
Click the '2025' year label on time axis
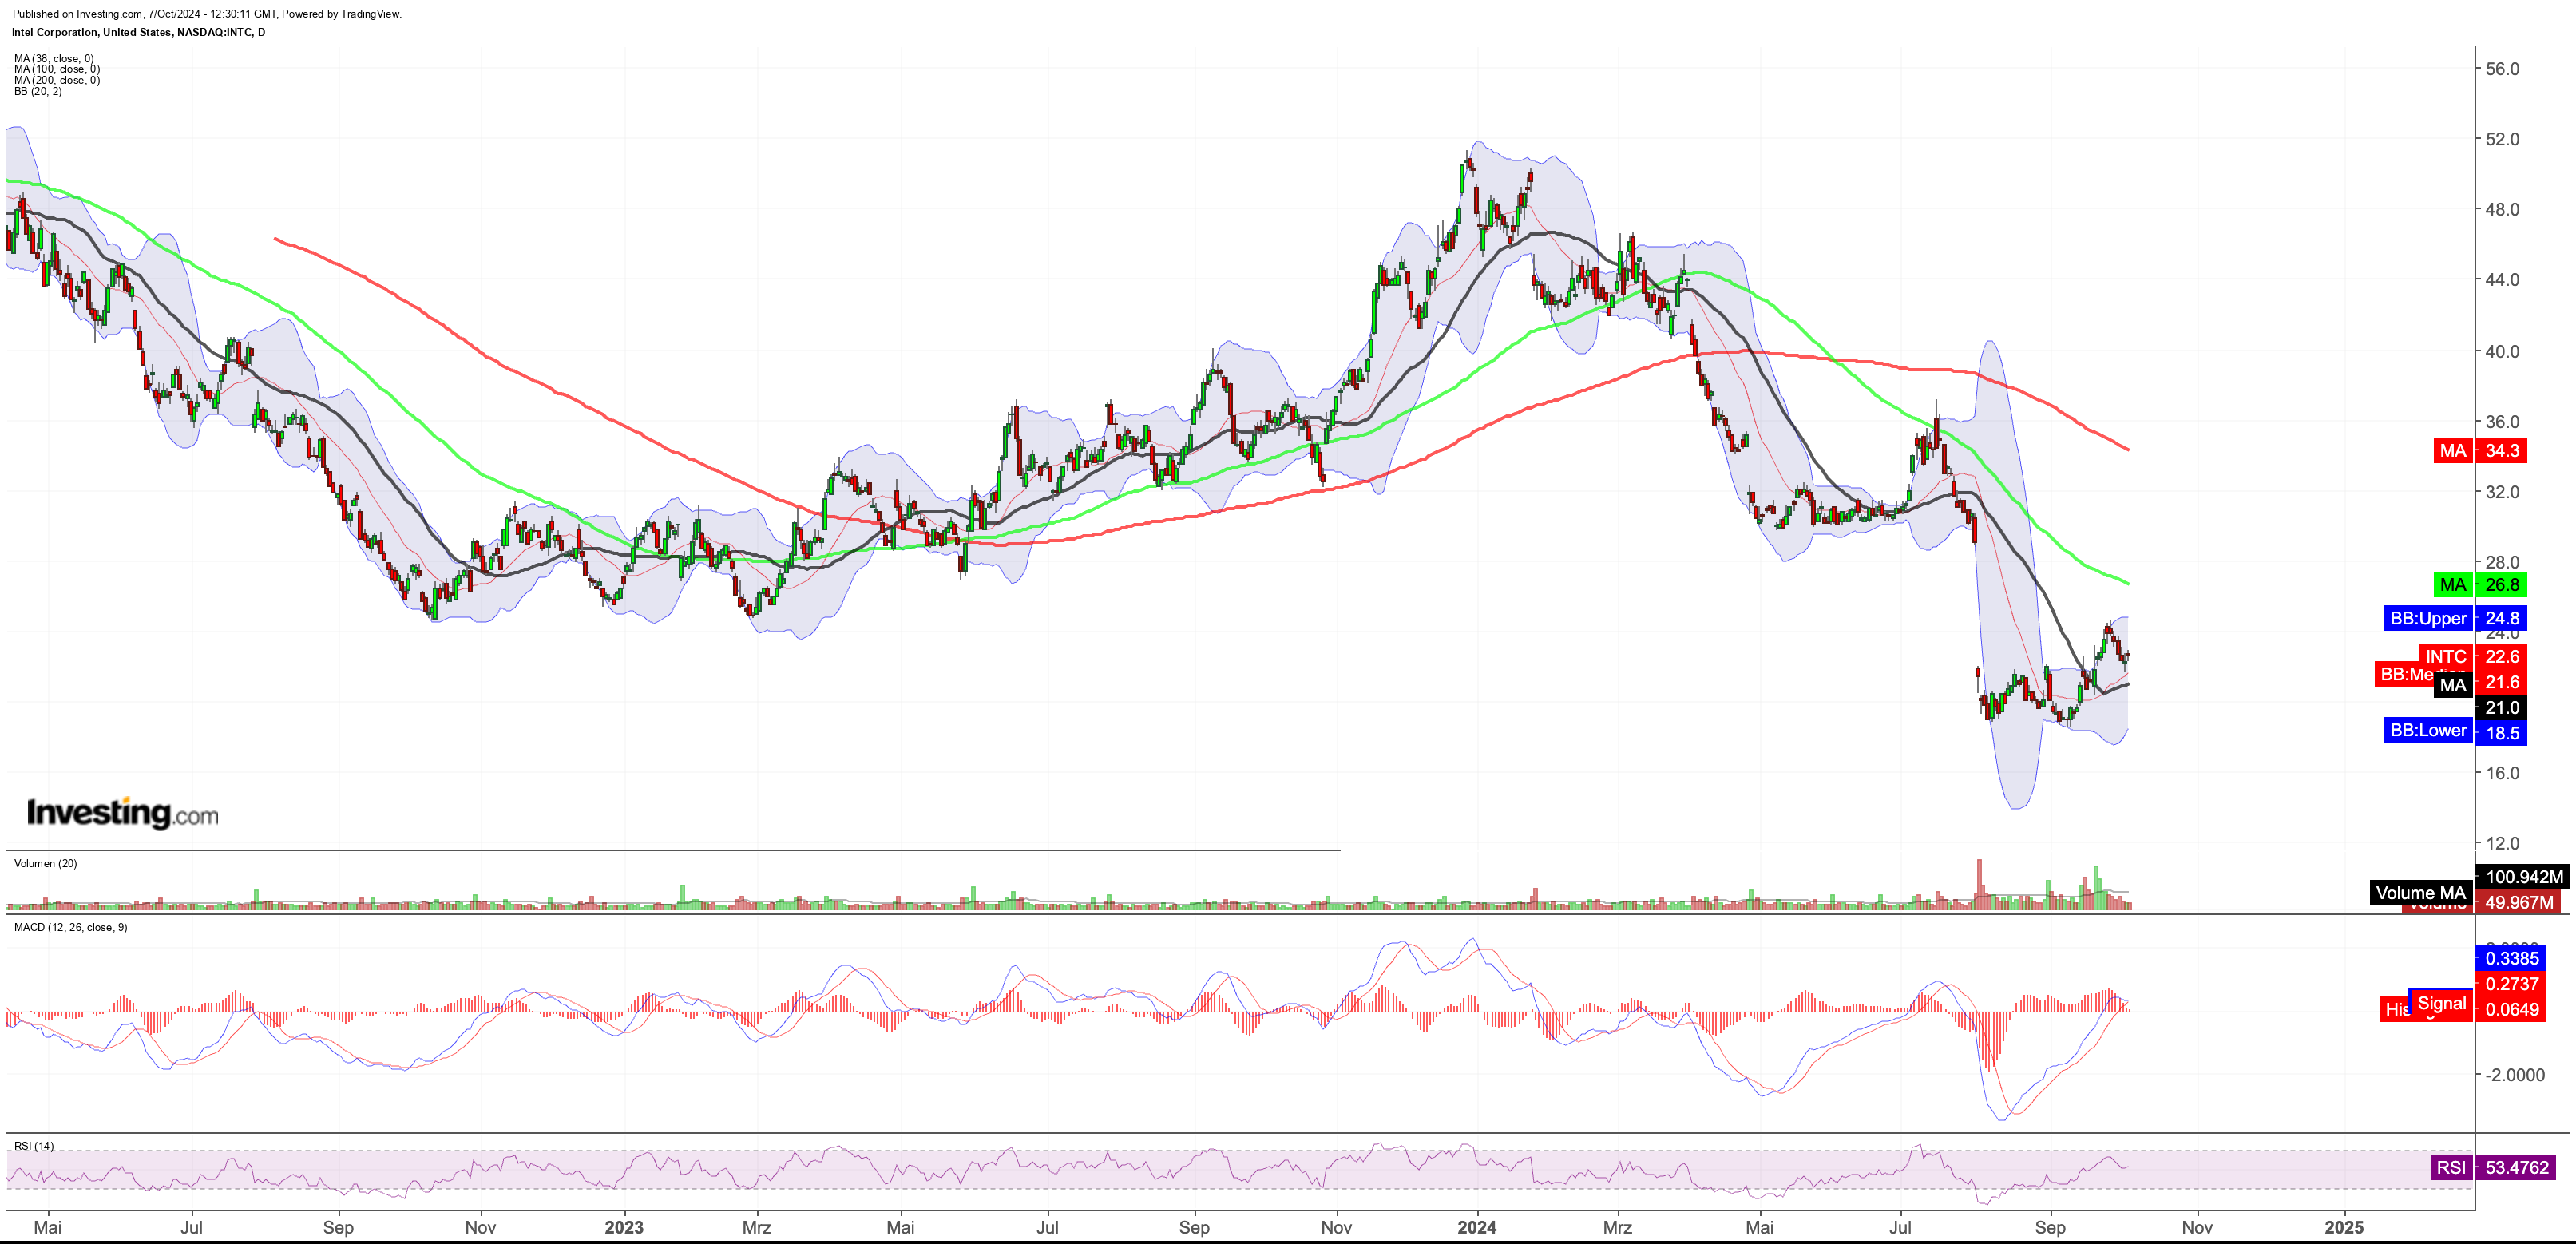(2344, 1227)
